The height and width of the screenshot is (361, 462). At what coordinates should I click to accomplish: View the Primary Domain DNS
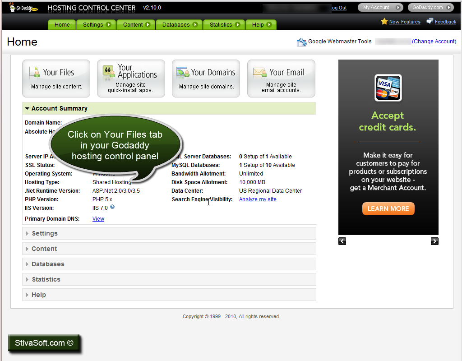click(x=98, y=219)
